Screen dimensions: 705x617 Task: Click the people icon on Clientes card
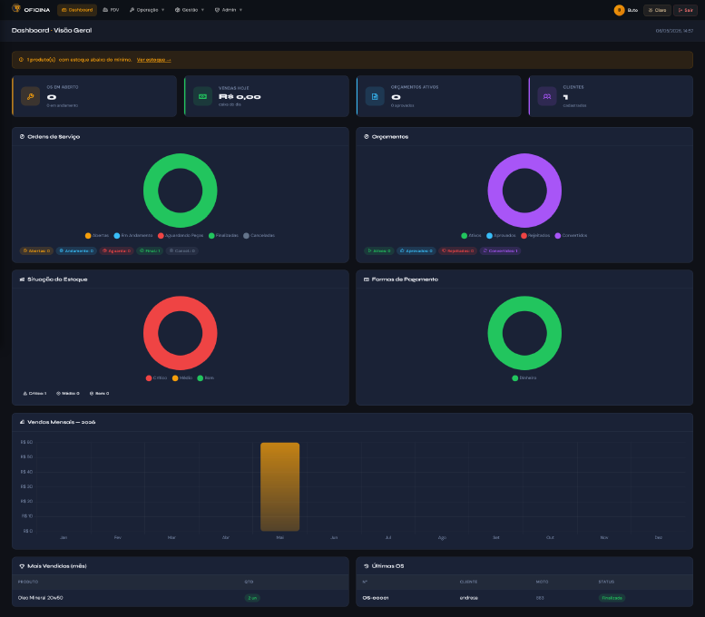coord(547,97)
